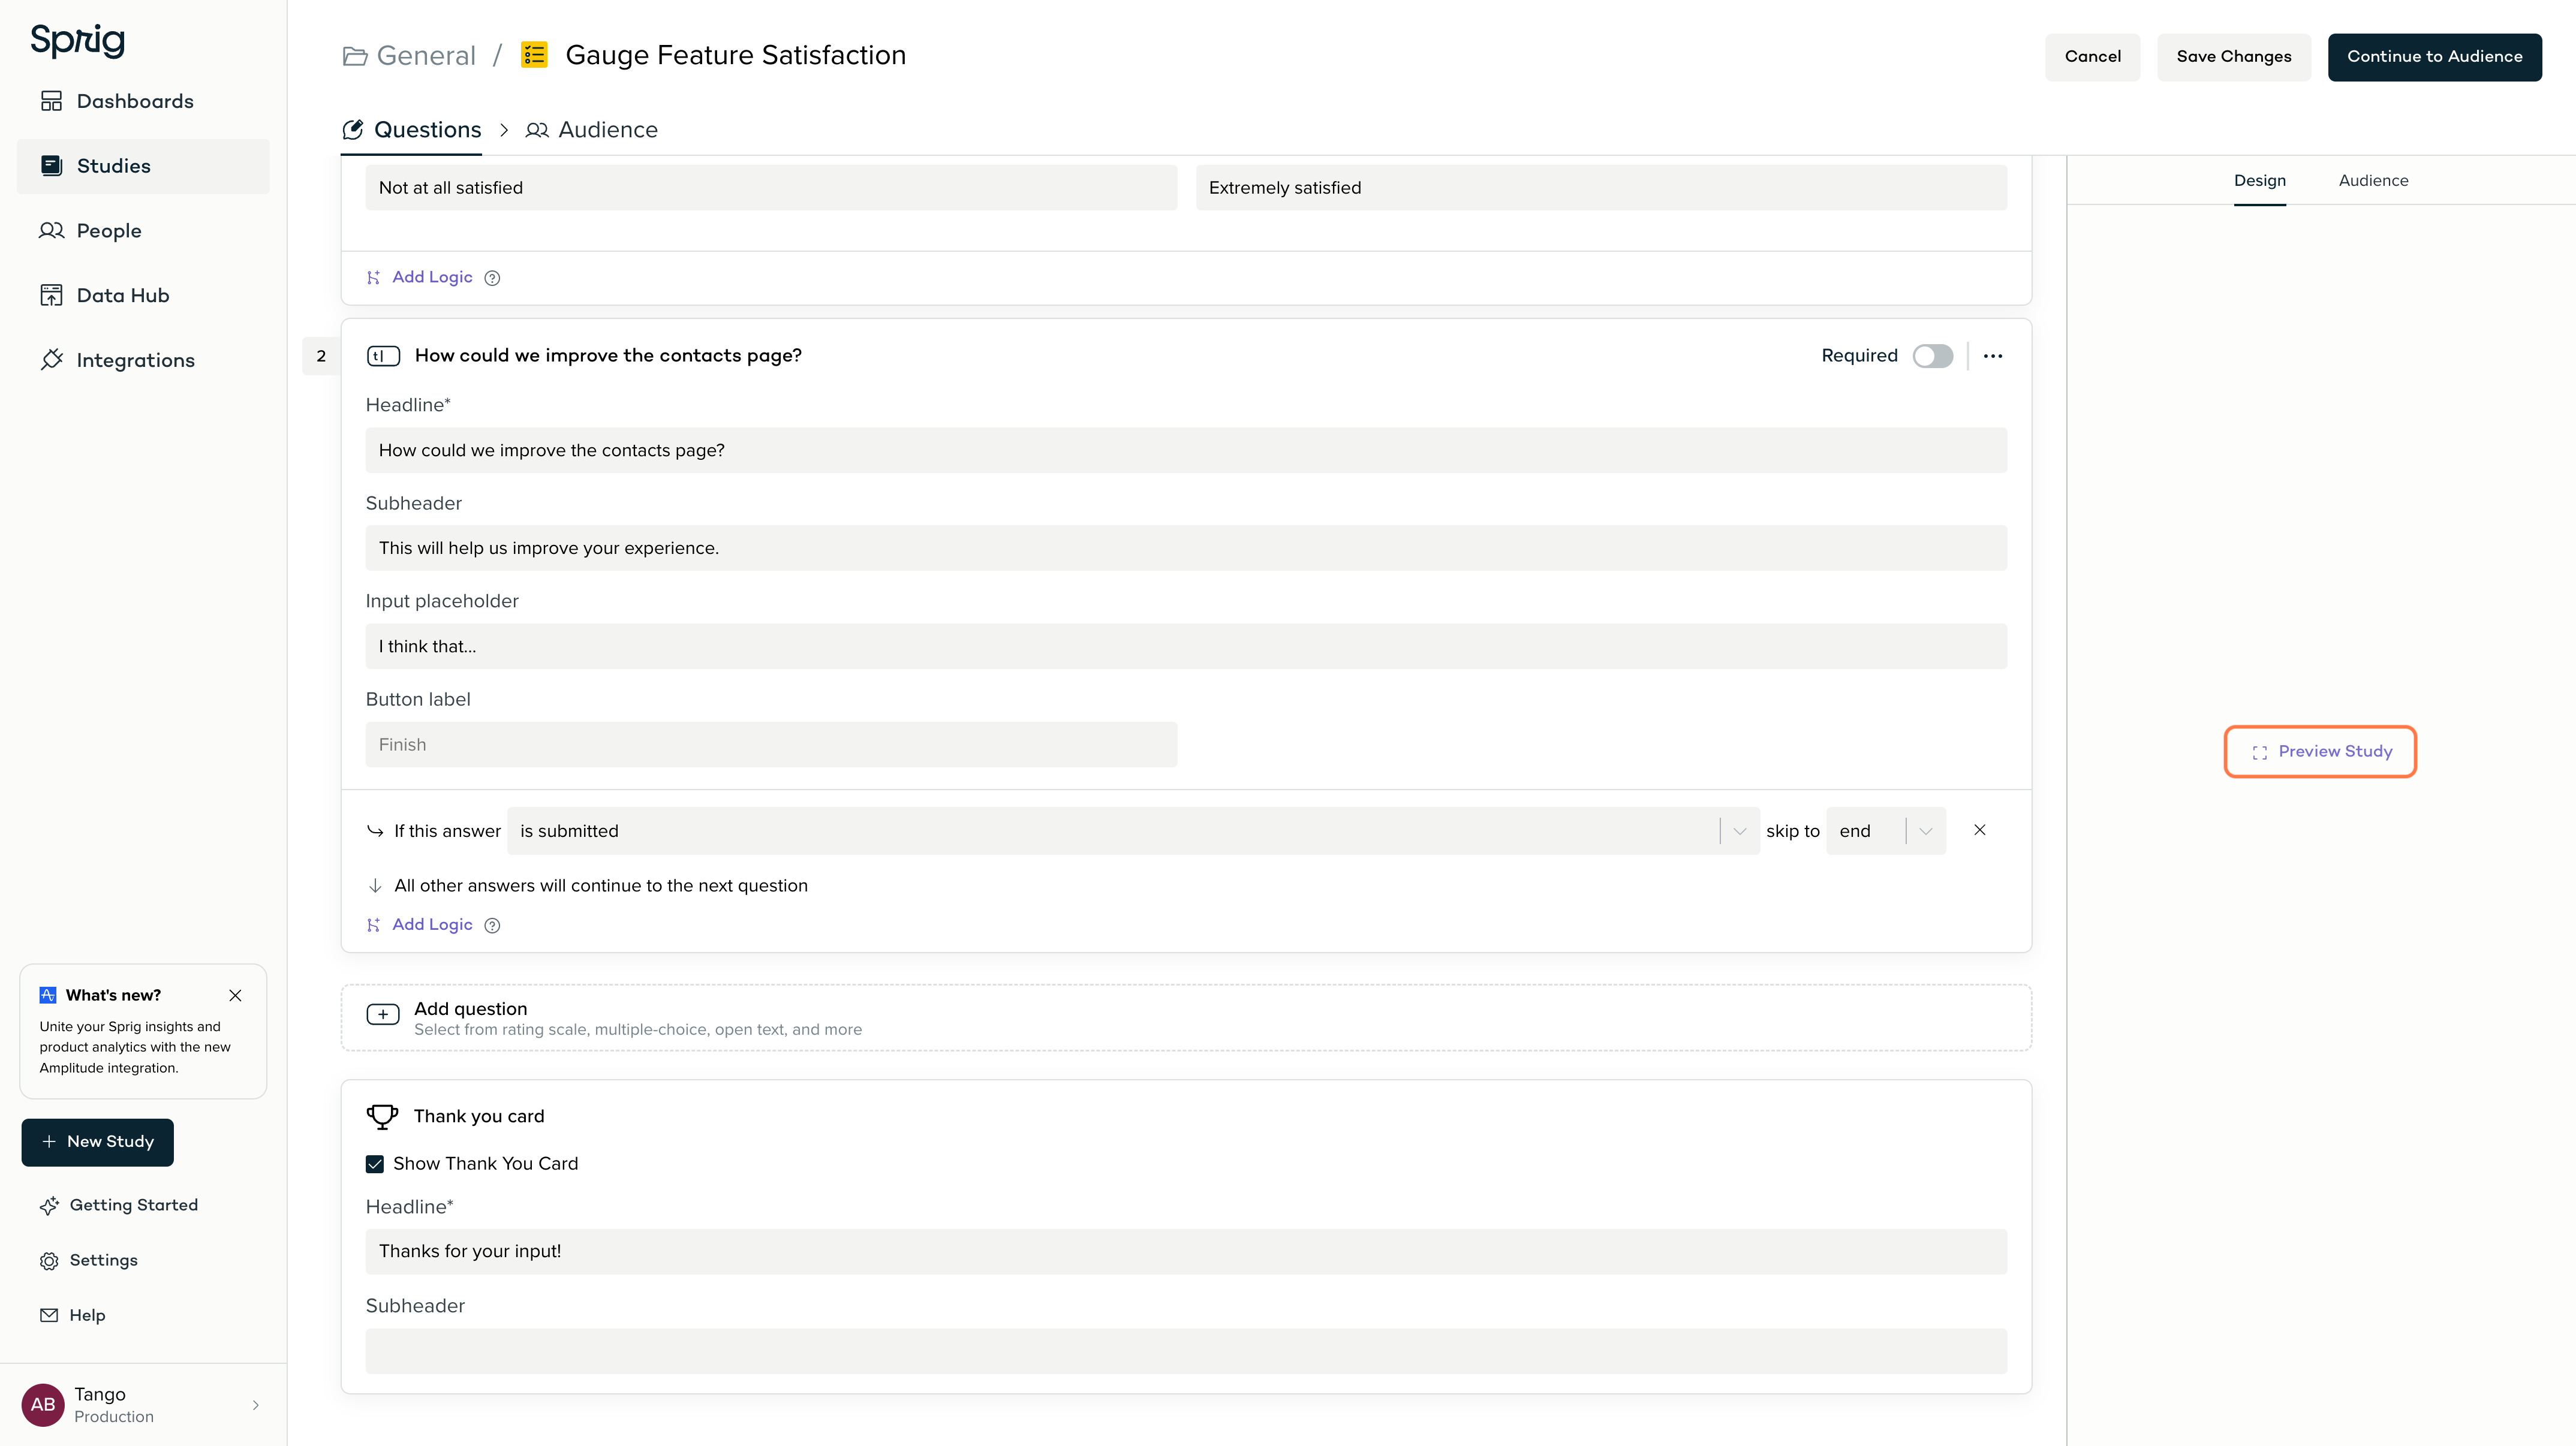Open Getting Started

point(119,1206)
